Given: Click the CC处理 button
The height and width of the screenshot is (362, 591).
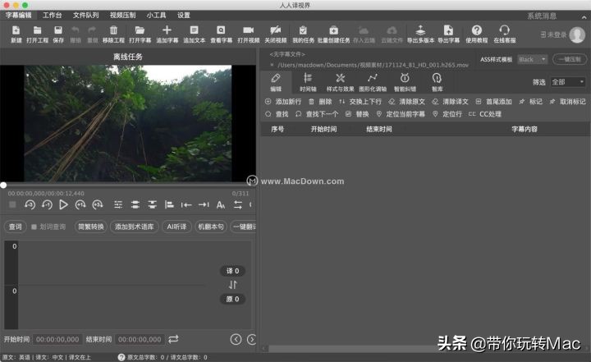Looking at the screenshot, I should pyautogui.click(x=485, y=114).
